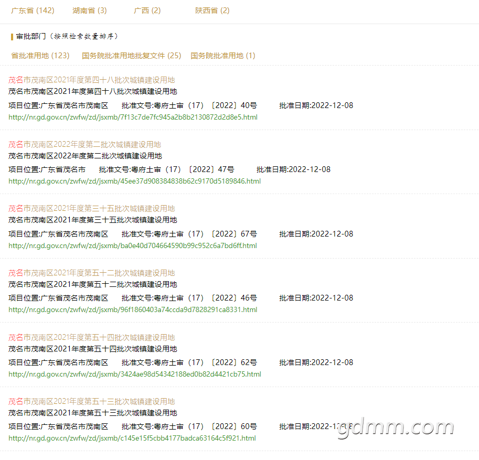Click 项目位置:广东省茂名市茂南区 in the 60号 entry
Viewport: 479px width, 460px height.
click(58, 427)
